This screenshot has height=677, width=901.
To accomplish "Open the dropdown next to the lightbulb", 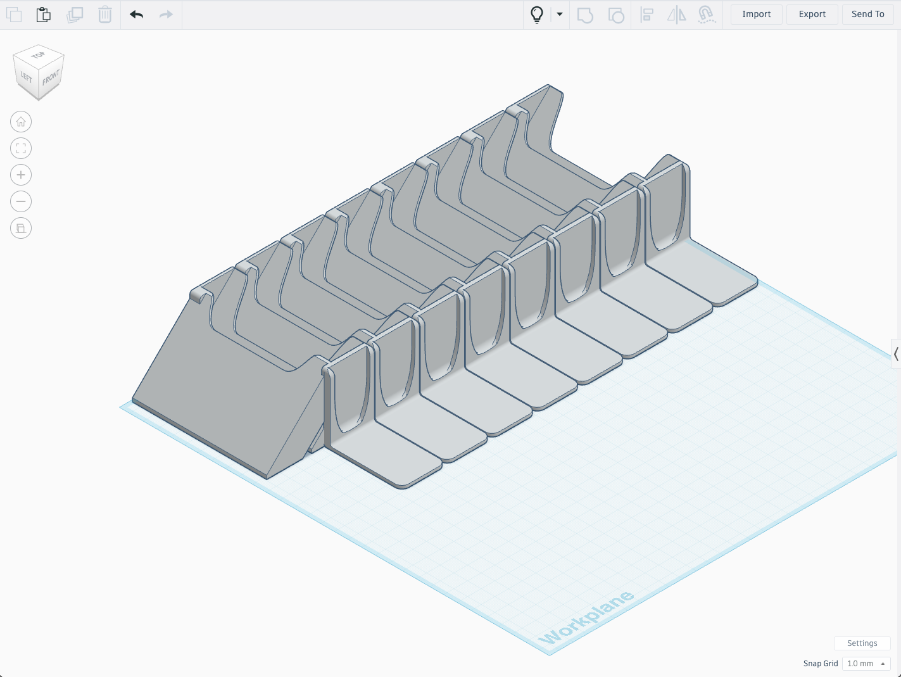I will (558, 14).
